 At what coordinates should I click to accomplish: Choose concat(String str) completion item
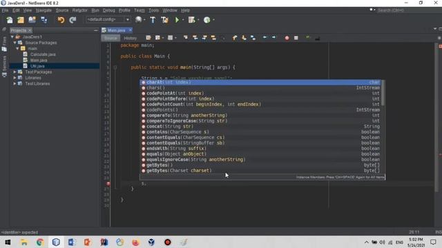[260, 127]
